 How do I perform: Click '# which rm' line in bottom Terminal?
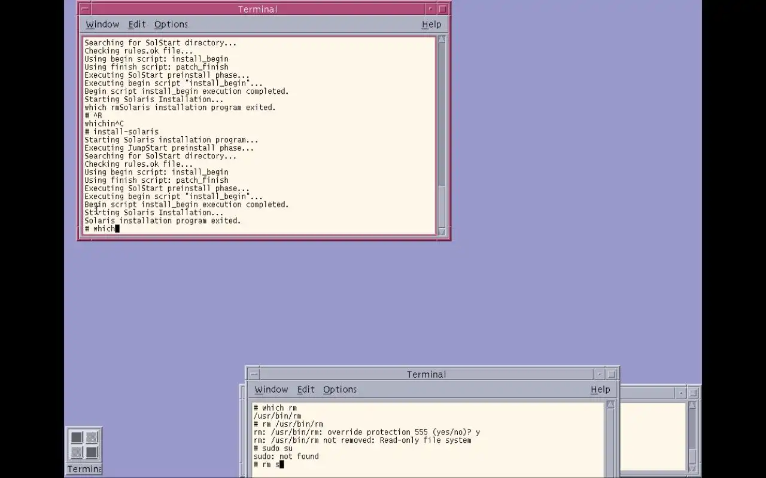(275, 408)
